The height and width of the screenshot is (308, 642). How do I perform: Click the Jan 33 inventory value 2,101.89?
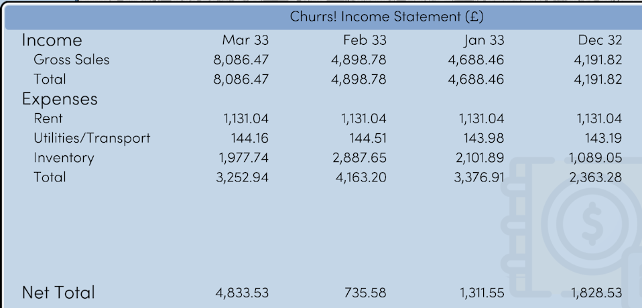point(479,158)
